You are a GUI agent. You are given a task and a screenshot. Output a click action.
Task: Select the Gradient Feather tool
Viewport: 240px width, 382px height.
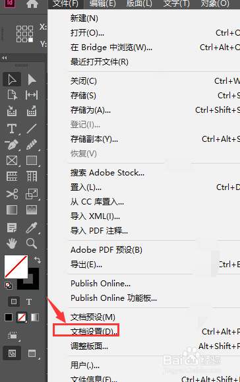point(32,210)
